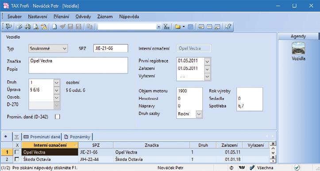The image size is (320, 171).
Task: Switch to the Poznámky tab
Action: (77, 137)
